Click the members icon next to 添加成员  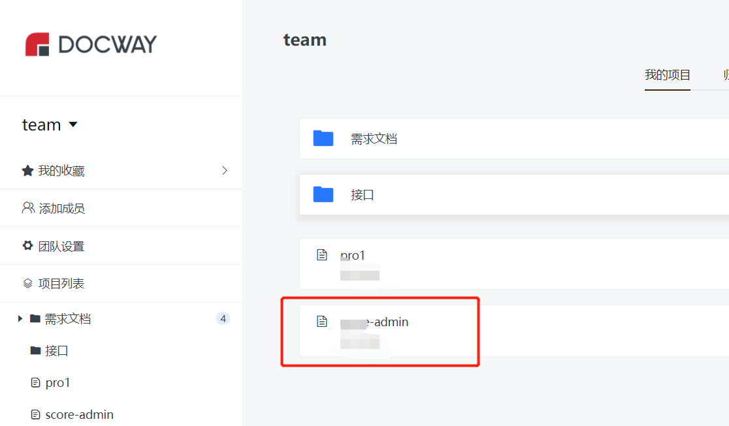[x=27, y=207]
